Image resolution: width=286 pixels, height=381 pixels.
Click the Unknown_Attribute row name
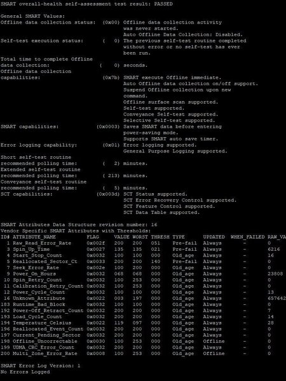(39, 298)
